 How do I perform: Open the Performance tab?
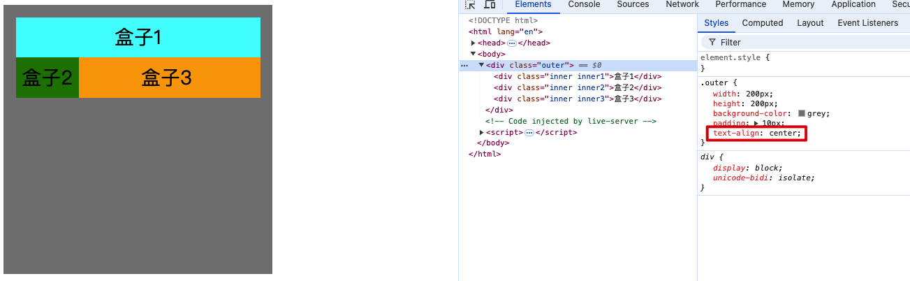click(740, 5)
